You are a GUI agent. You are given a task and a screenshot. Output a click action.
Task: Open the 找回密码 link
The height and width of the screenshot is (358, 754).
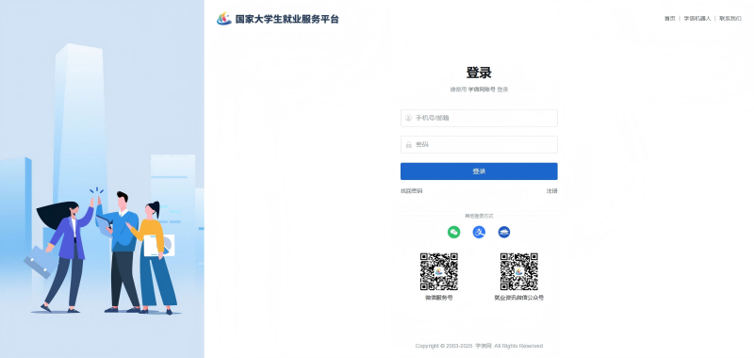(x=411, y=191)
